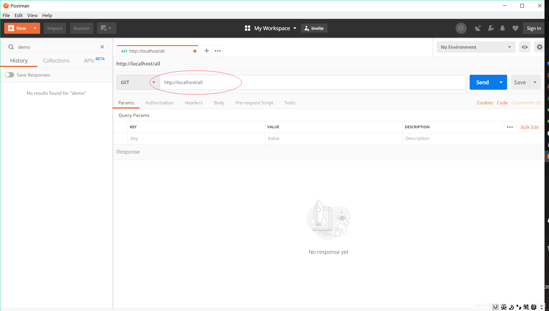Click the Value input cell
This screenshot has width=549, height=311.
point(334,138)
